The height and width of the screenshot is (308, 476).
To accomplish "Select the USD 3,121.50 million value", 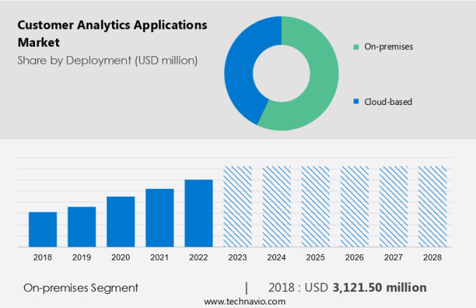I will point(371,288).
